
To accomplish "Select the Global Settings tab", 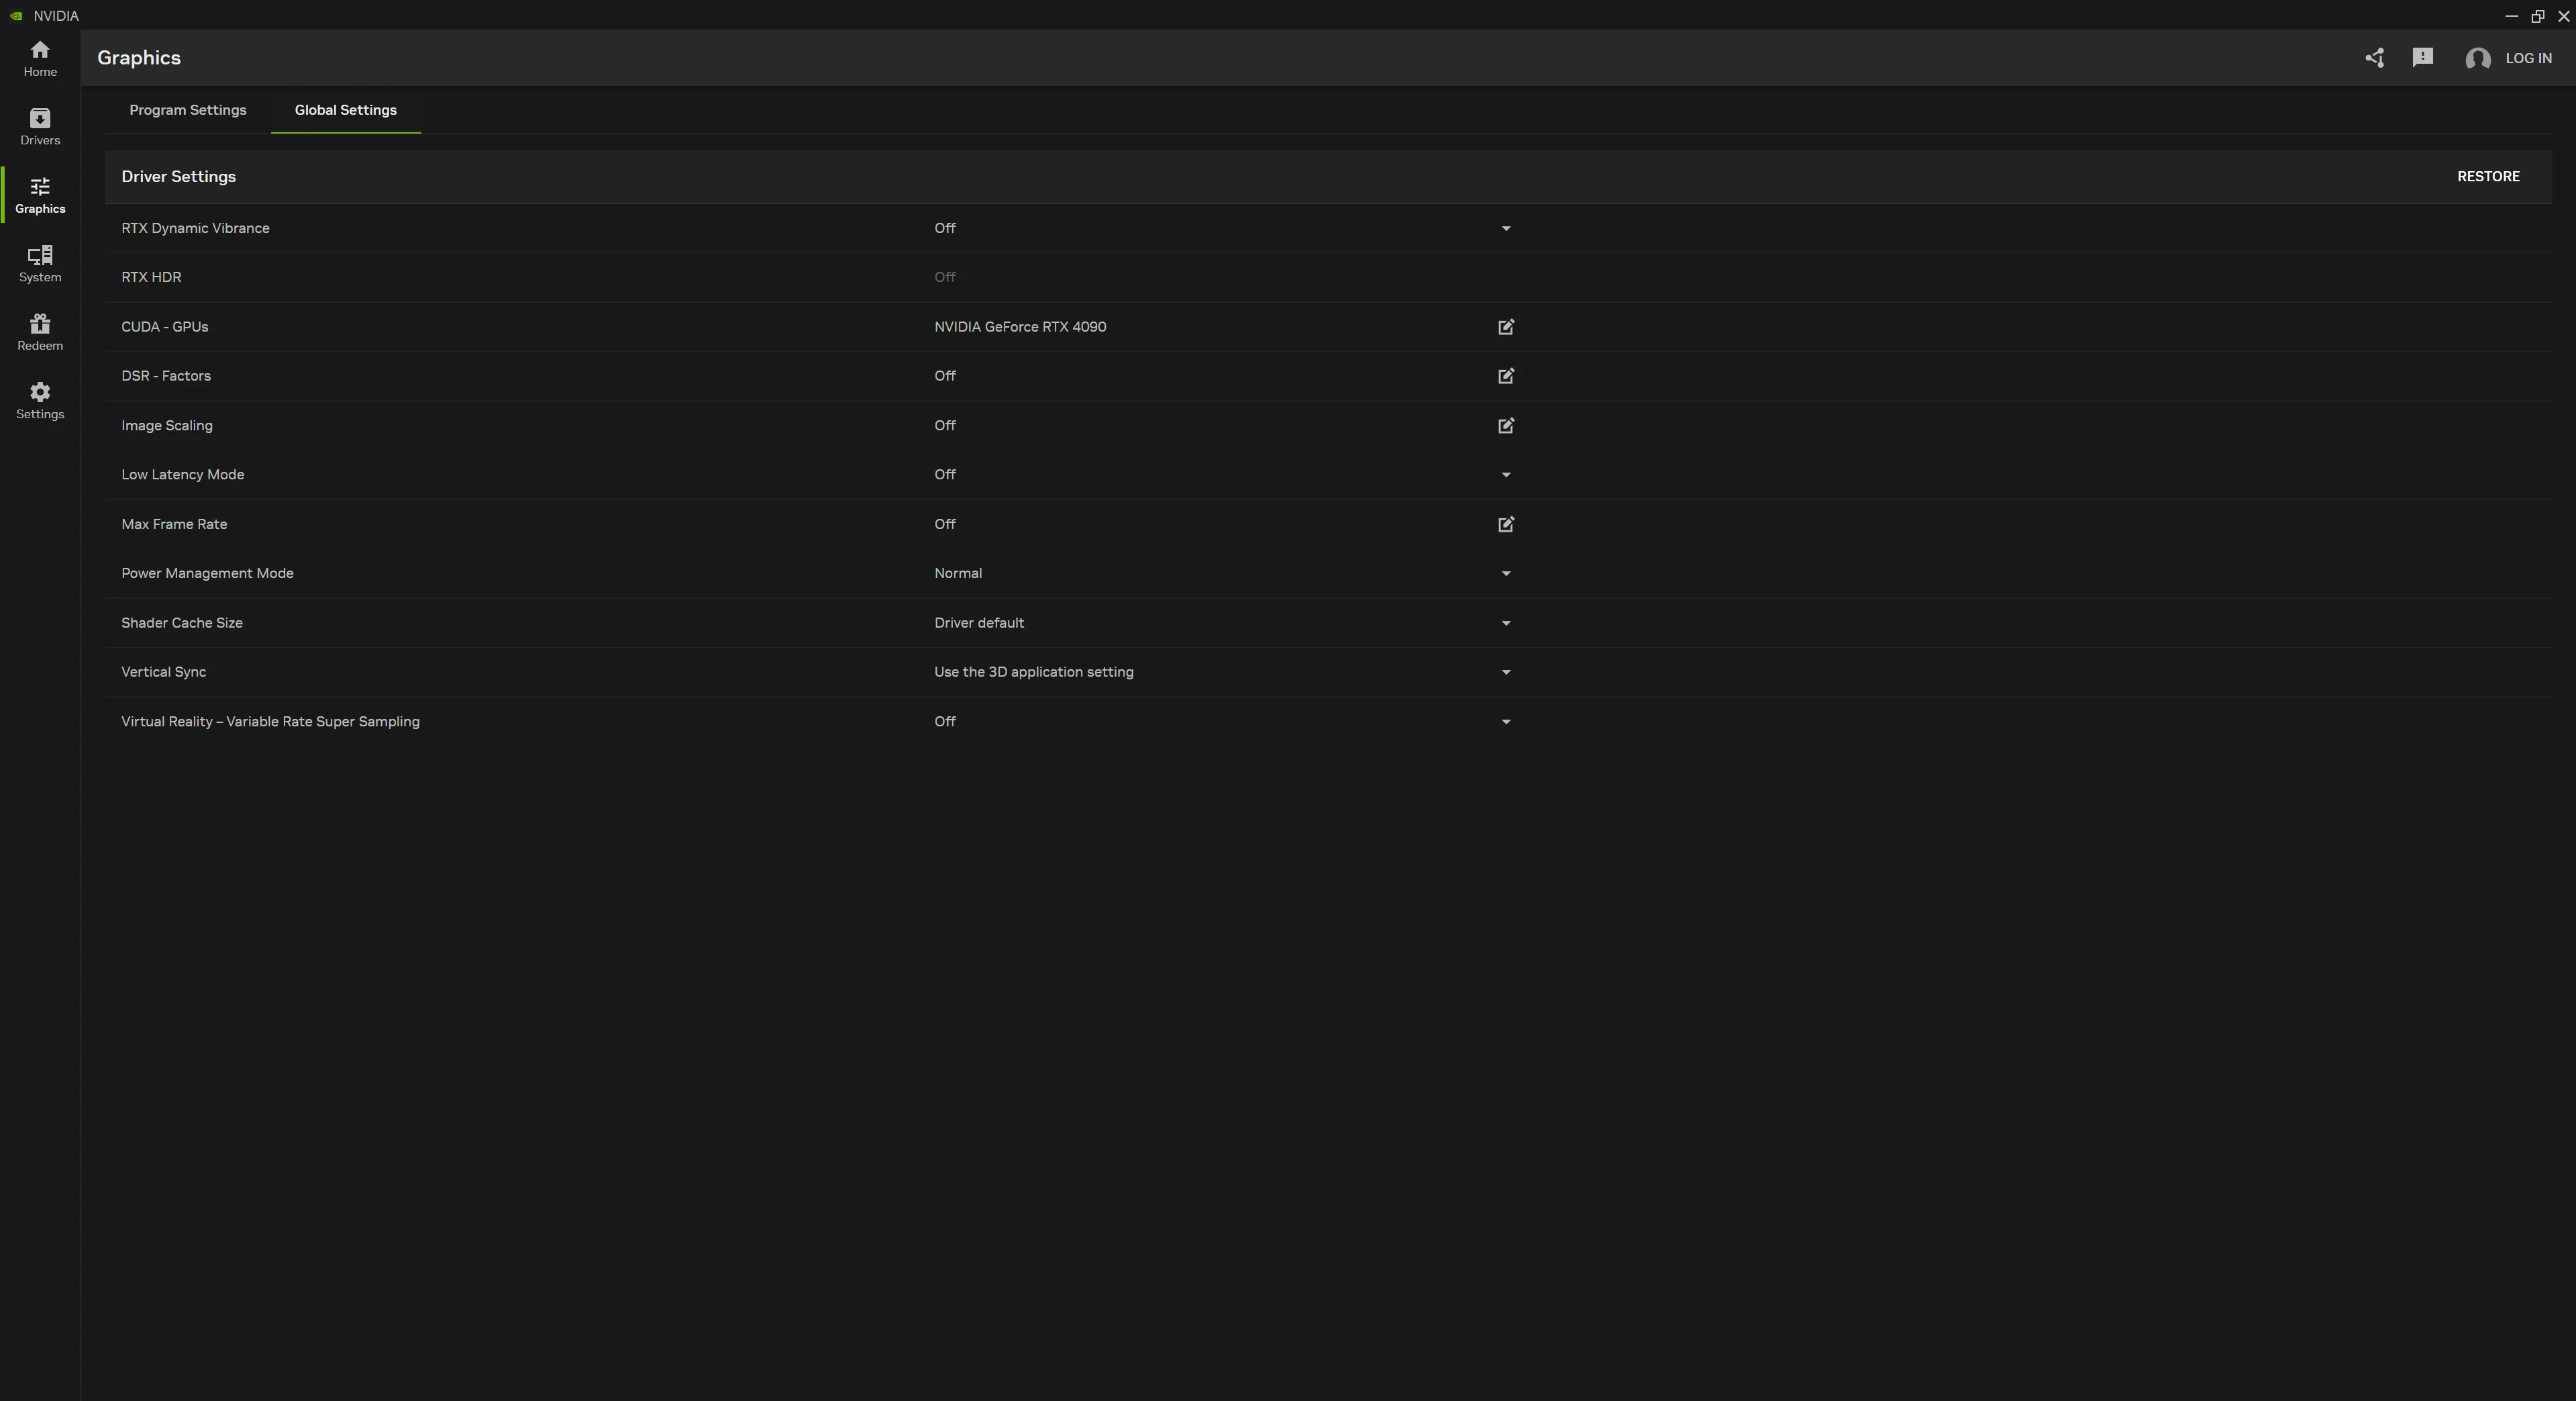I will point(345,110).
